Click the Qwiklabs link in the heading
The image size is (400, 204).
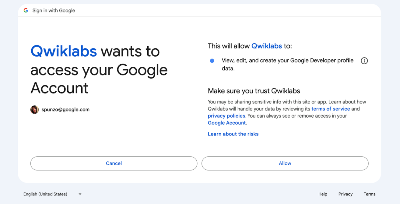(x=64, y=51)
